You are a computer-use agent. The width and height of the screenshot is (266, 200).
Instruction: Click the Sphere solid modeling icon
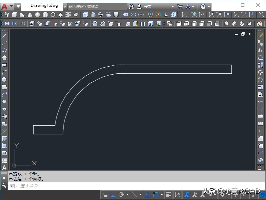(38, 15)
